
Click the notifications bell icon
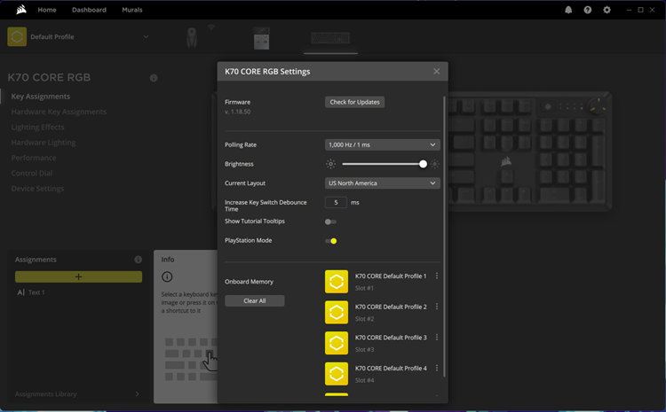(568, 10)
